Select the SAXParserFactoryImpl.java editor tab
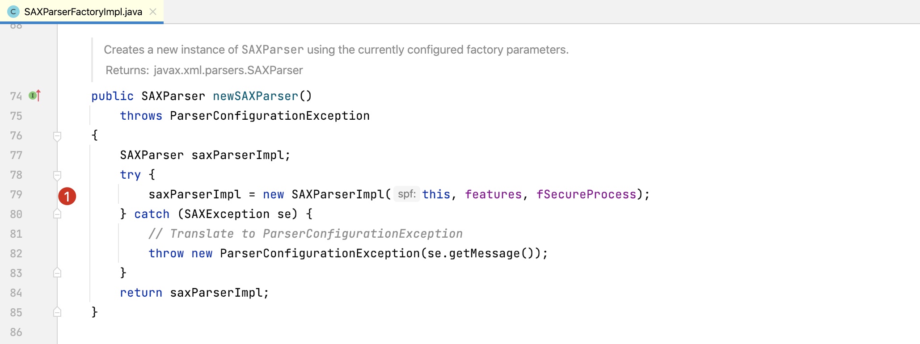 [82, 12]
